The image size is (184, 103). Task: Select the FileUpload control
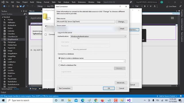click(x=11, y=42)
